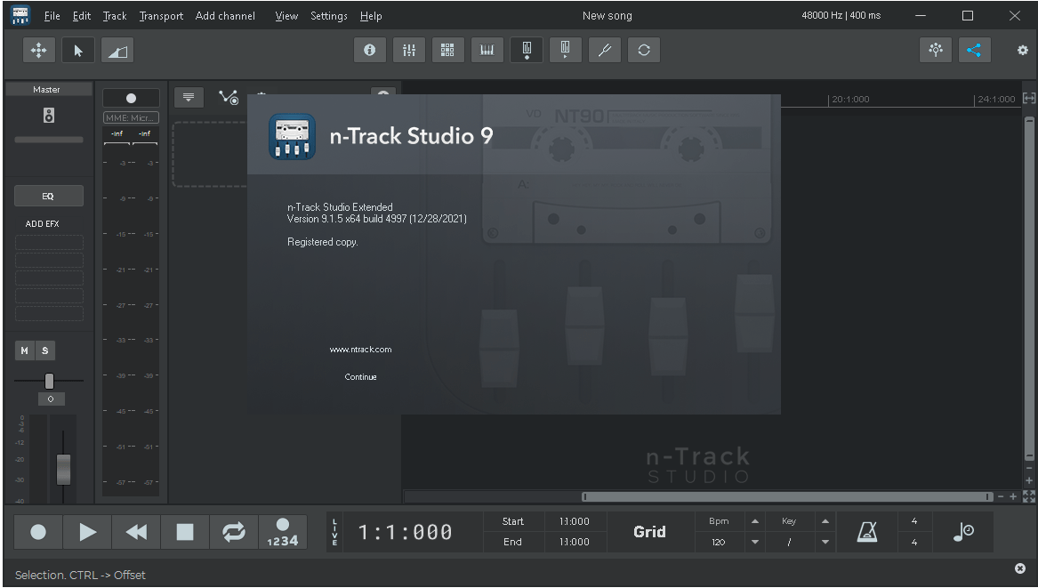The image size is (1038, 588).
Task: Open the Transport menu
Action: pos(161,16)
